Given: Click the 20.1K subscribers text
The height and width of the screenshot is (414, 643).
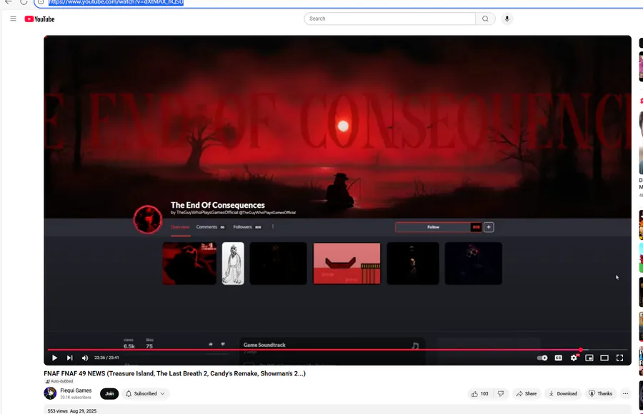Looking at the screenshot, I should [76, 397].
